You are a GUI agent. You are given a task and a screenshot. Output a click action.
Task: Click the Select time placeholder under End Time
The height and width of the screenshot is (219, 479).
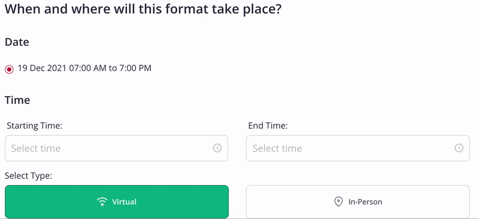coord(277,149)
